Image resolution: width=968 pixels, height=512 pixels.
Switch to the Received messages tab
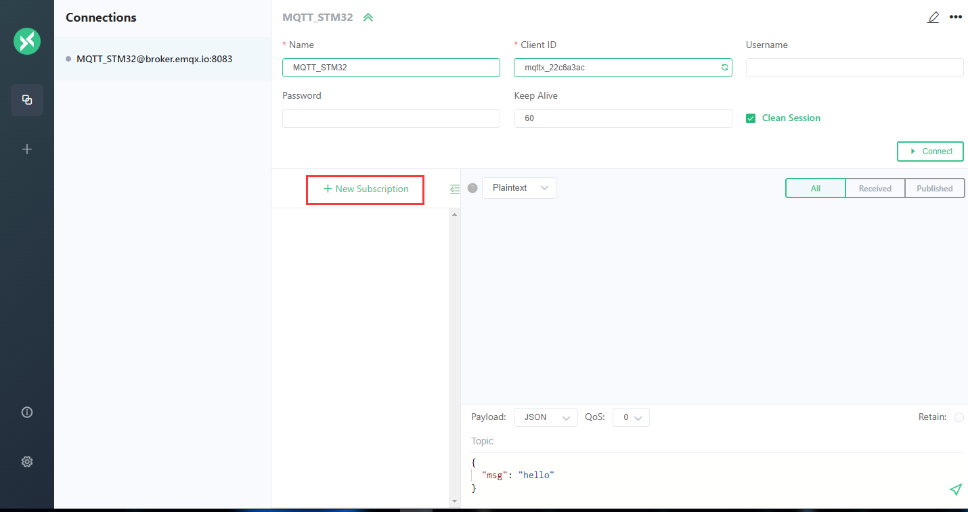tap(875, 189)
